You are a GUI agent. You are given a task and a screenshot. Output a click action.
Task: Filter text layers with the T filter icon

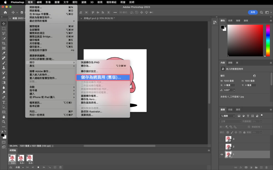point(248,116)
